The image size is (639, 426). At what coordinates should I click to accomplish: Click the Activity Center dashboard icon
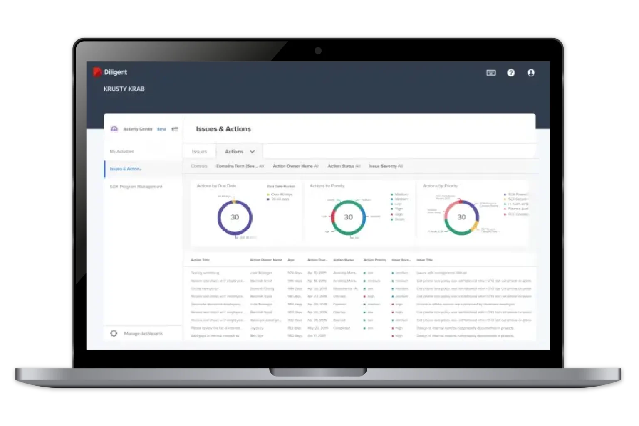click(114, 129)
